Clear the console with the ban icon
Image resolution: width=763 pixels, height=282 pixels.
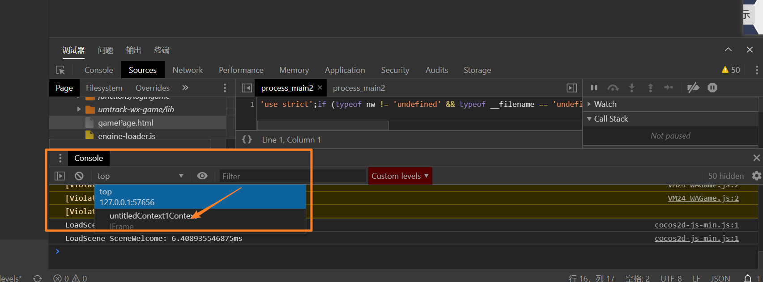click(x=79, y=176)
